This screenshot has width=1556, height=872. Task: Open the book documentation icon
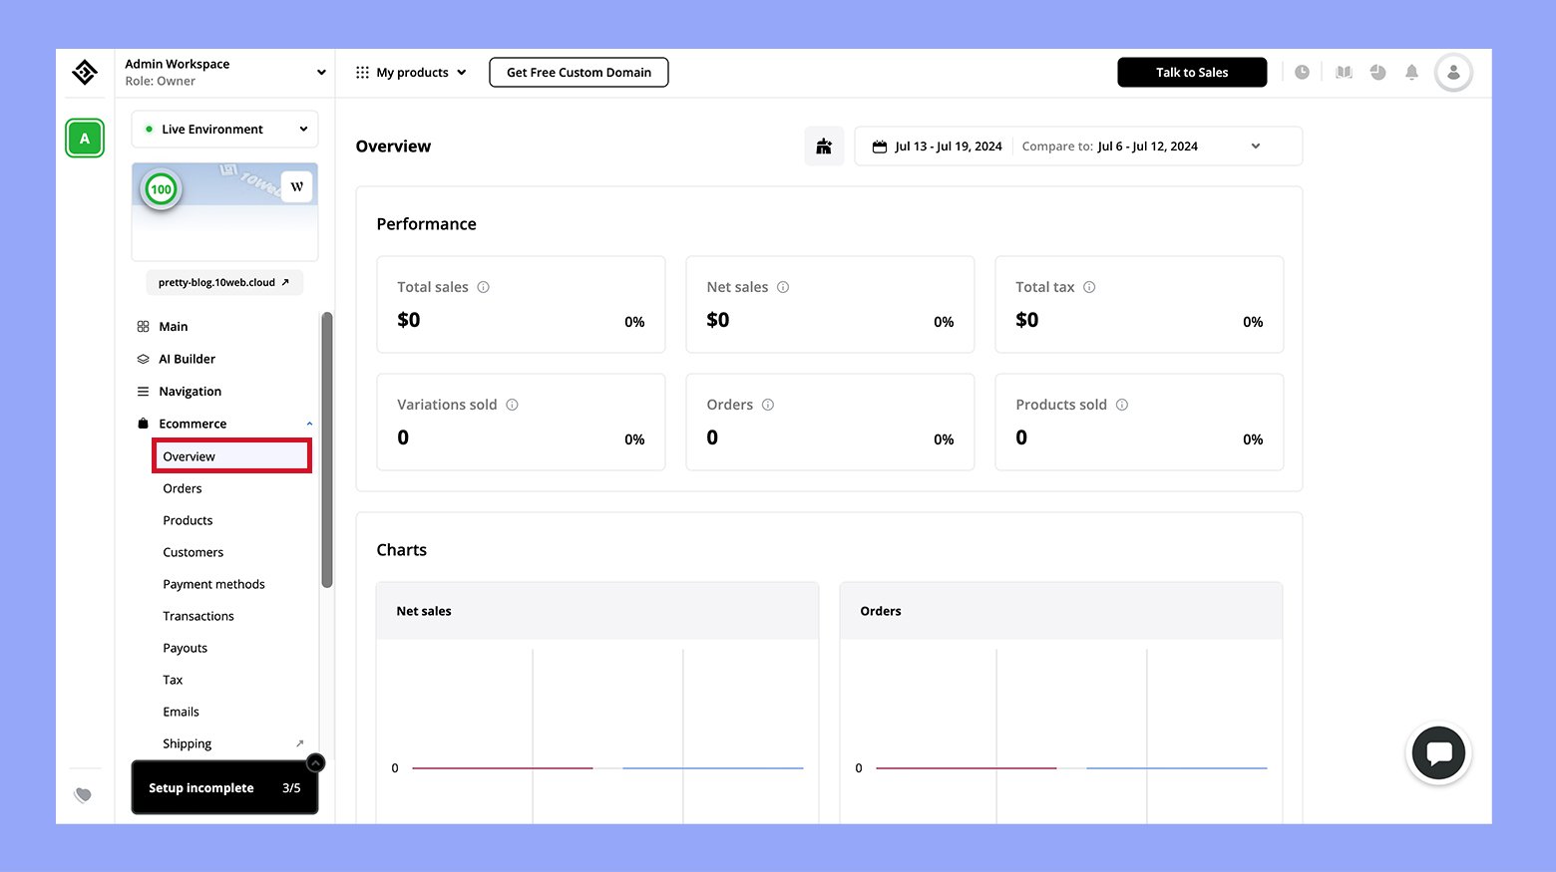[x=1344, y=73]
